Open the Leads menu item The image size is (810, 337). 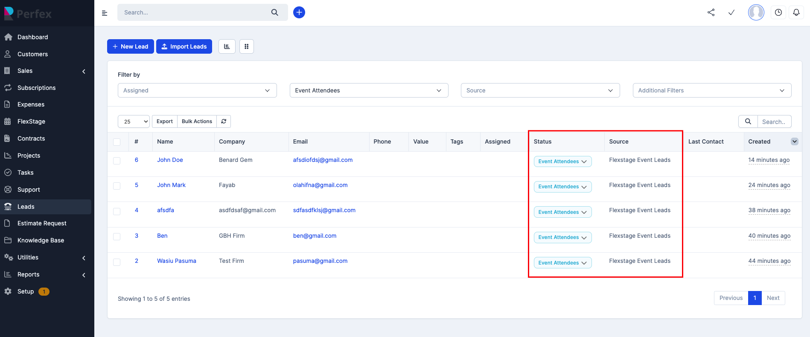(46, 207)
